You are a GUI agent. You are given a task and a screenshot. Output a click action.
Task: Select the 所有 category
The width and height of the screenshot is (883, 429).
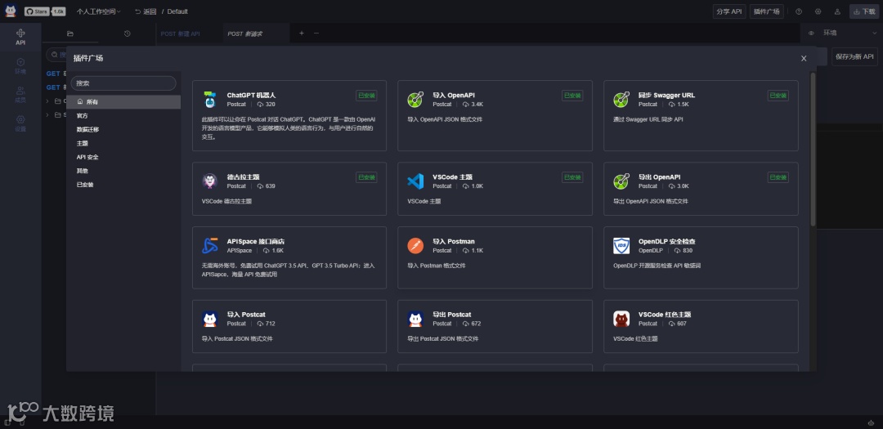[123, 102]
